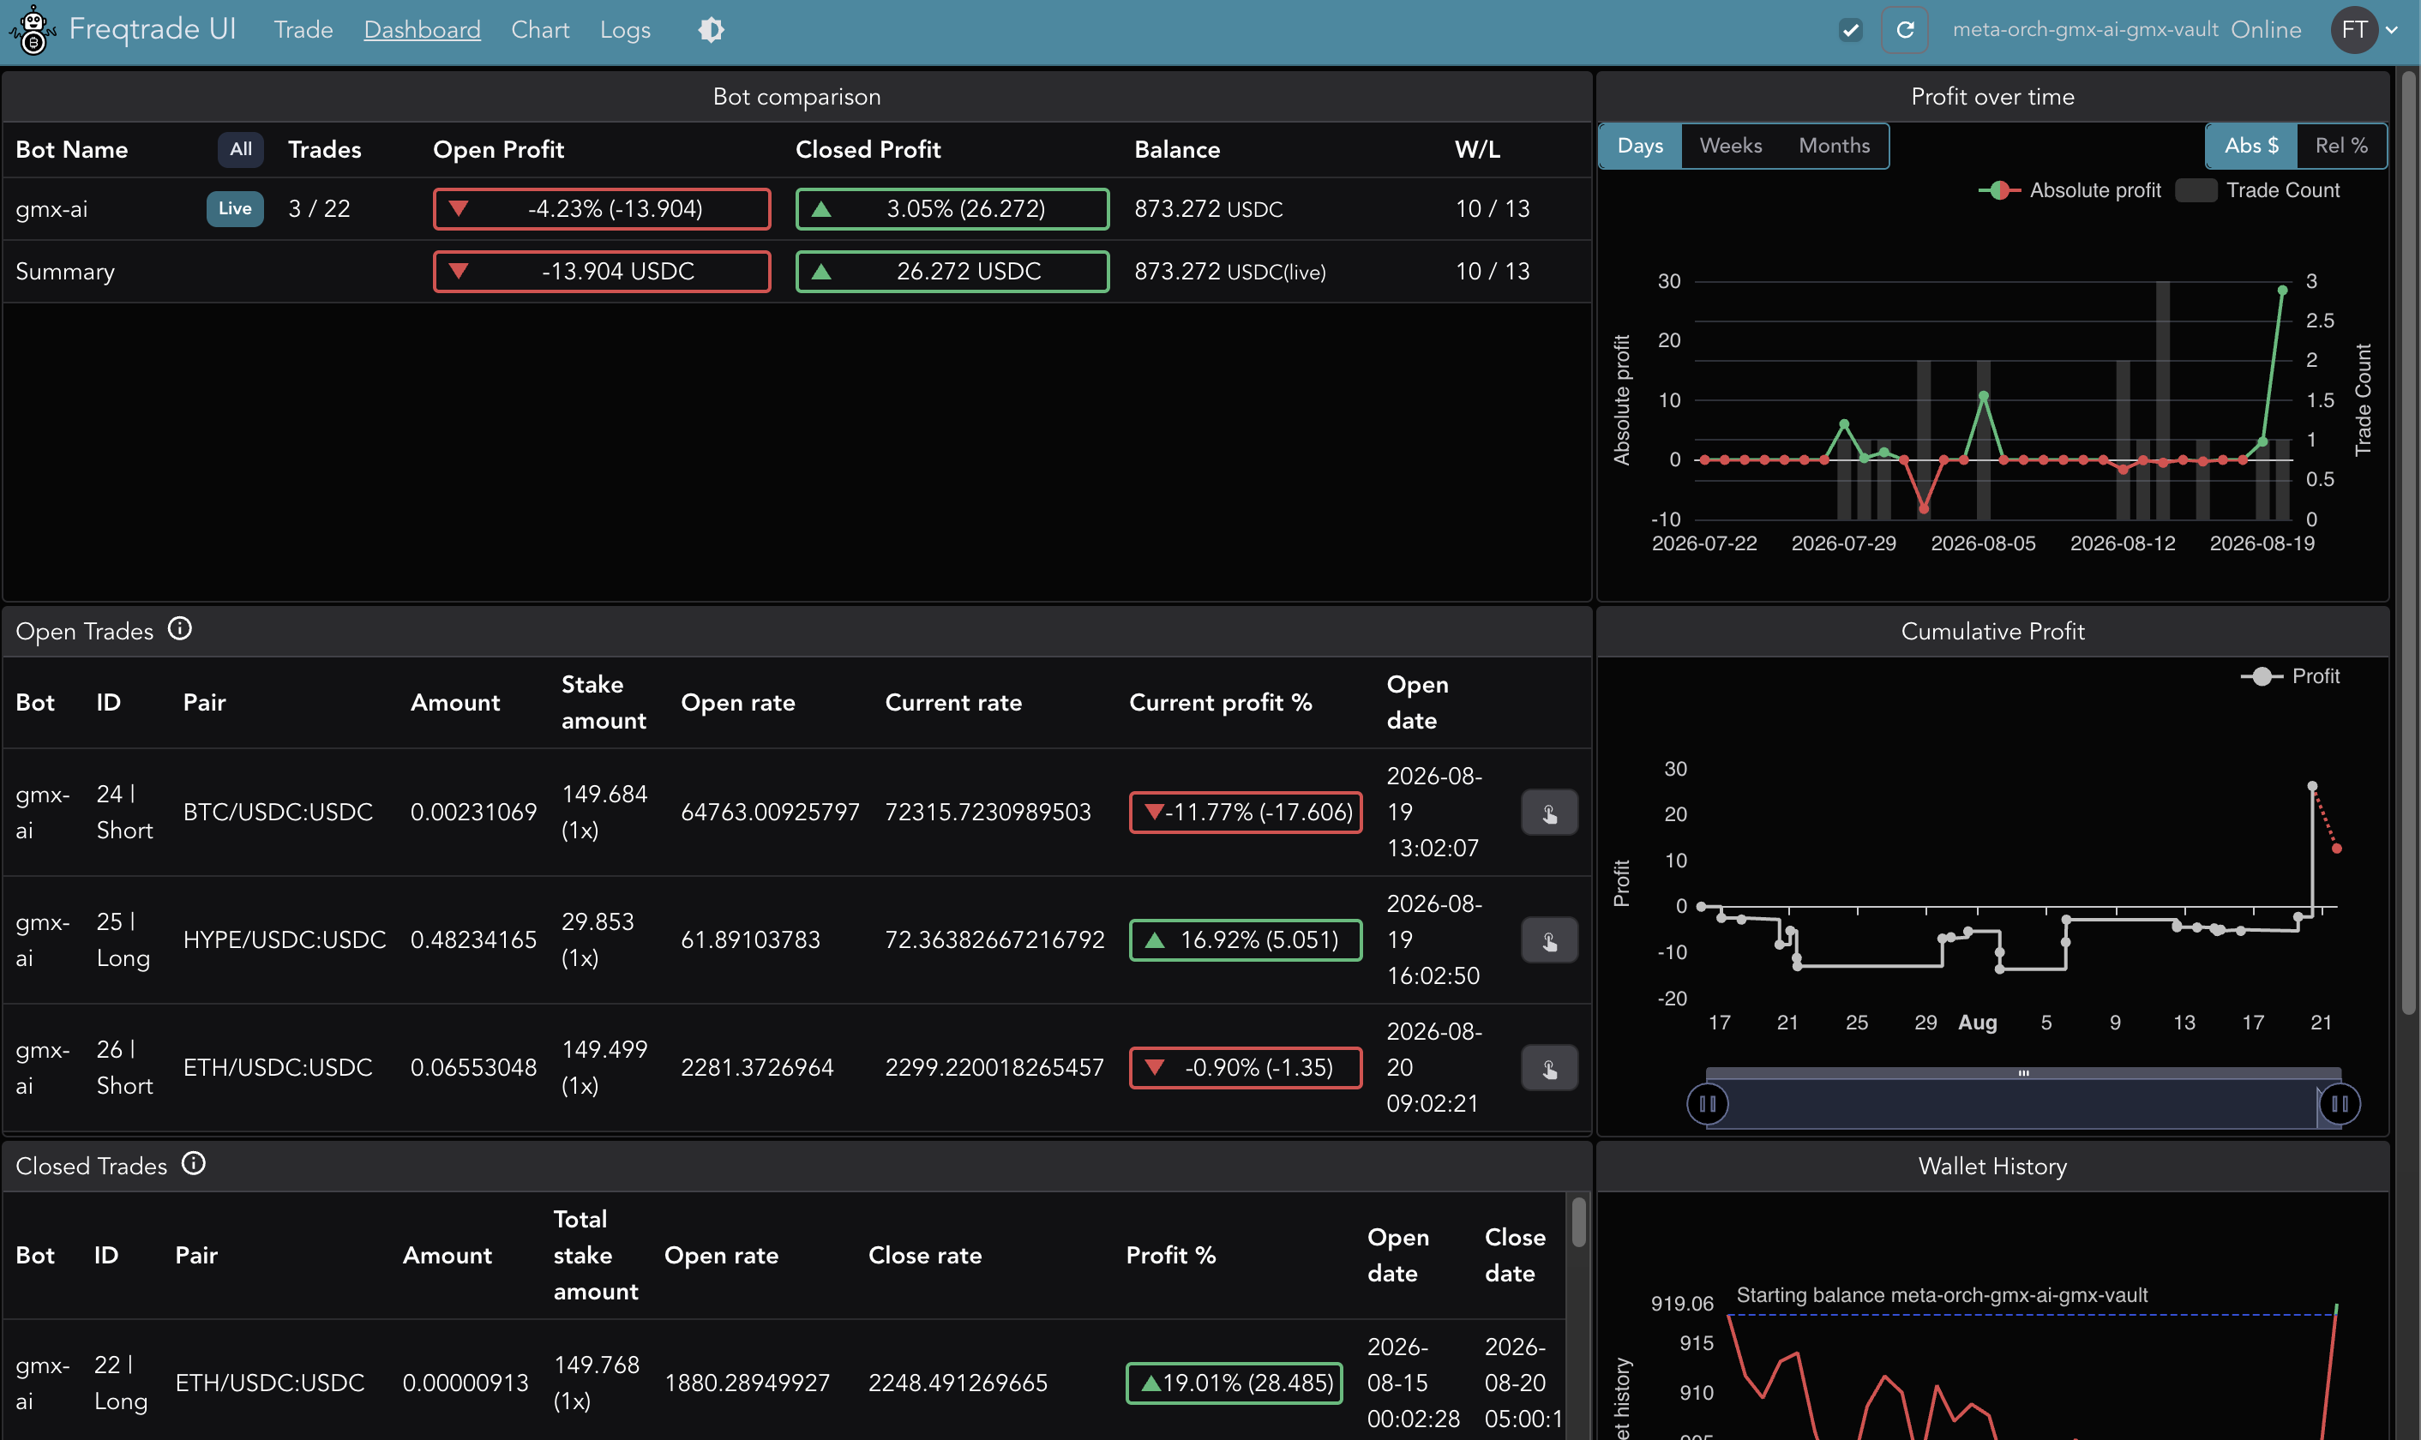
Task: Click current rate 2299.220018265457 cell
Action: coord(994,1067)
